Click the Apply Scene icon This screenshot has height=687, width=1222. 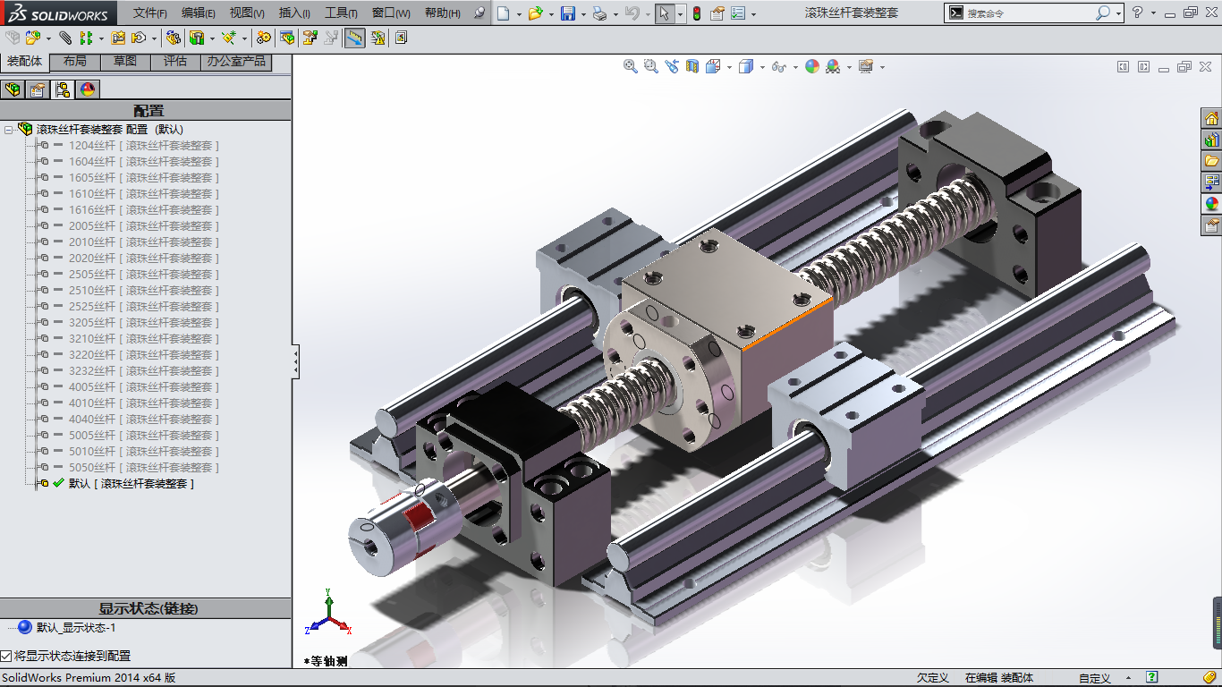point(834,66)
